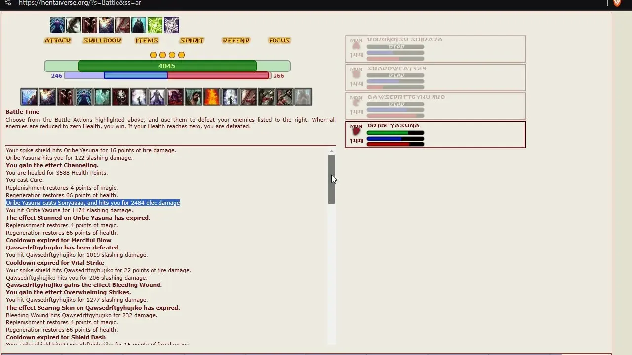The image size is (632, 355).
Task: Click the ATTACK battle action
Action: (58, 40)
